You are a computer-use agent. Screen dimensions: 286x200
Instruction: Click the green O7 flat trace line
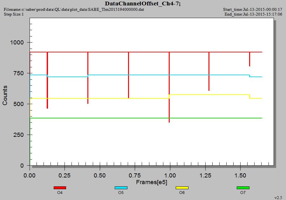(x=146, y=118)
